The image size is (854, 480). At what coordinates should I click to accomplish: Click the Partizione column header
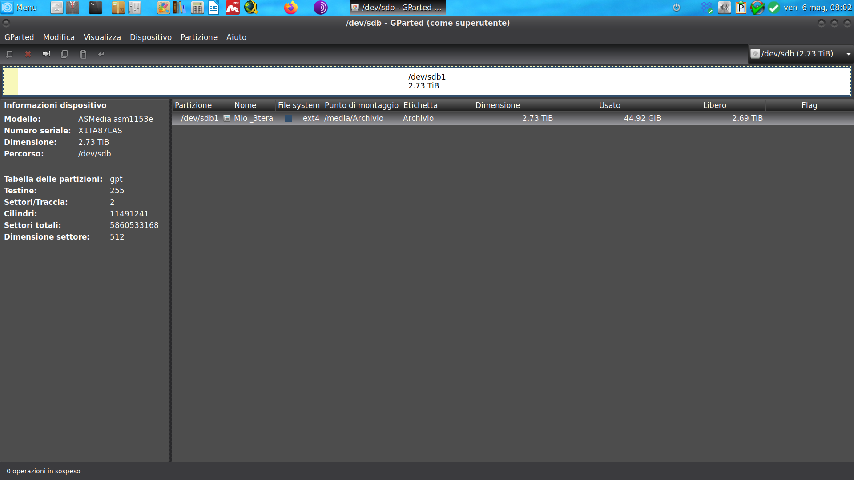tap(202, 105)
